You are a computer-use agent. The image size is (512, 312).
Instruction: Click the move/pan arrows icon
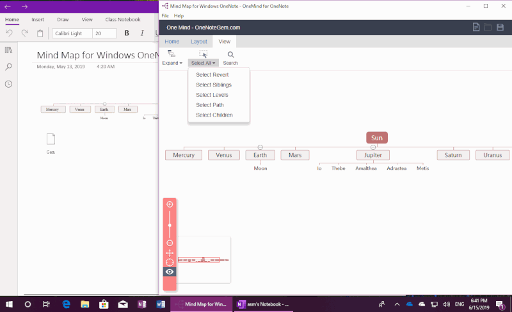170,253
